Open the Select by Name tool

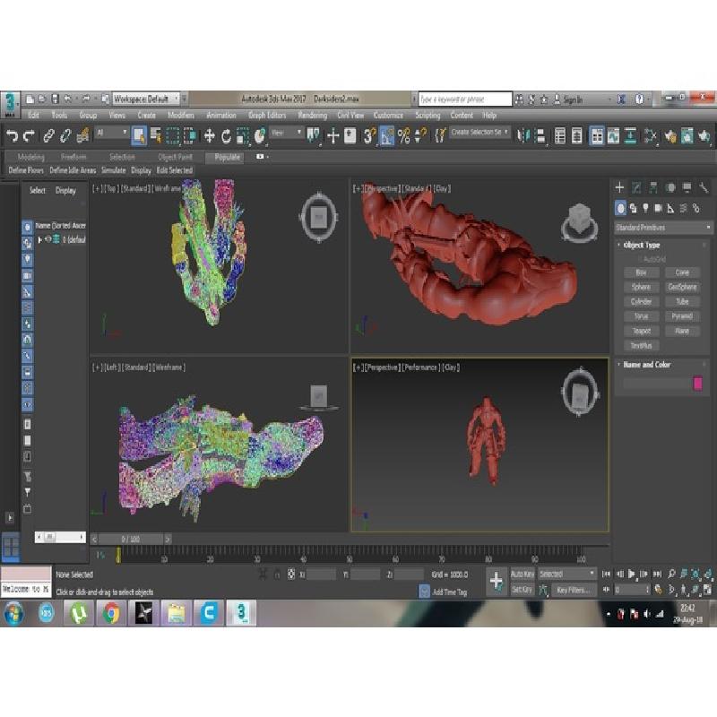[x=156, y=136]
